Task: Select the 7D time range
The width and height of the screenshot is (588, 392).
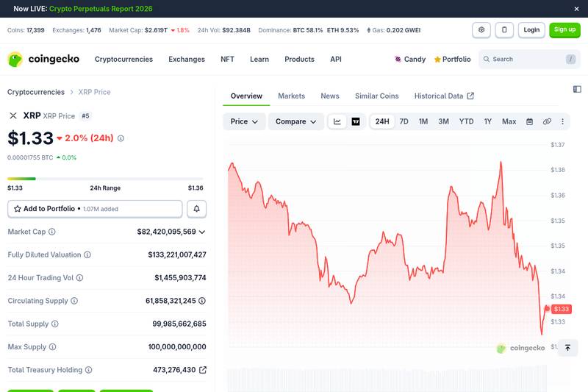Action: 404,121
